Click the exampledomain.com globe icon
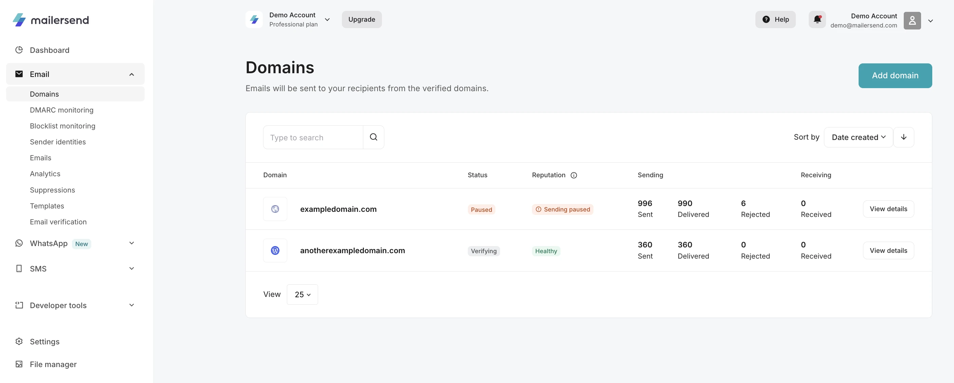Image resolution: width=954 pixels, height=383 pixels. click(x=275, y=209)
